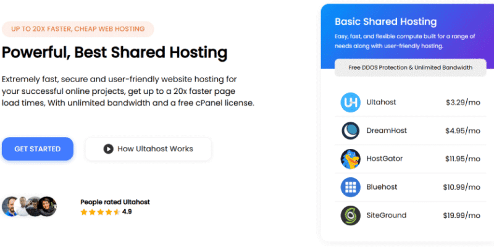This screenshot has width=494, height=247.
Task: Select the SiteGround swirl logo
Action: tap(350, 216)
